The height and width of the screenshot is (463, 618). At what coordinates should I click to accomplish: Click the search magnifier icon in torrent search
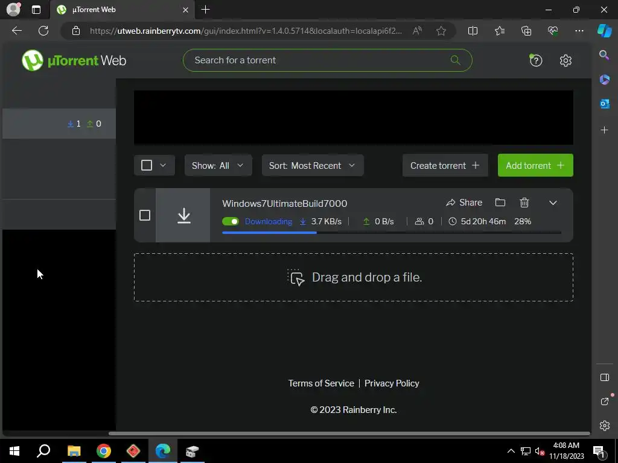click(x=455, y=60)
